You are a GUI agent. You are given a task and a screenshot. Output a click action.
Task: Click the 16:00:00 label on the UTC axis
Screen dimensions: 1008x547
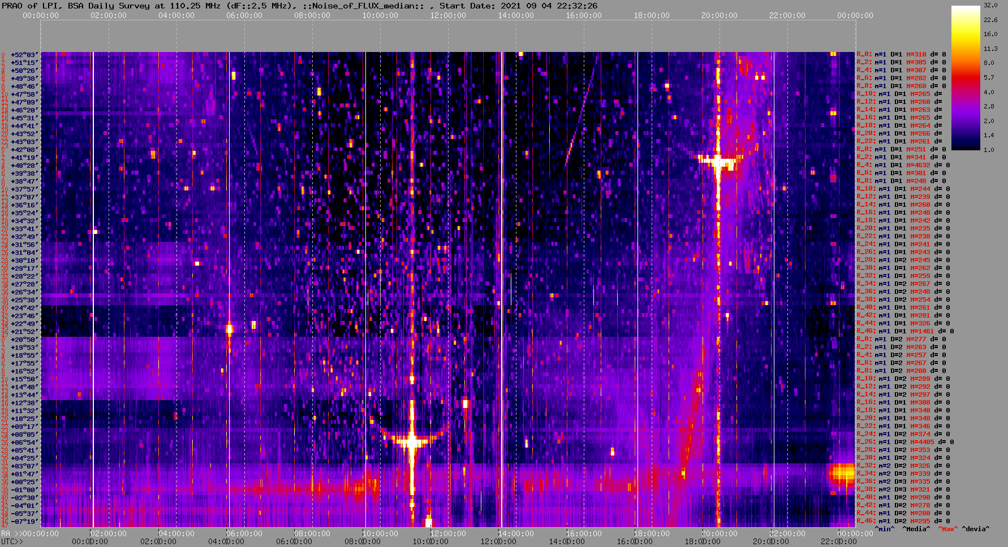(635, 541)
